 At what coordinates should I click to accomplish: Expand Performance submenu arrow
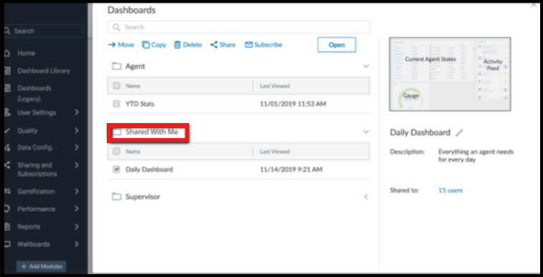click(x=77, y=209)
